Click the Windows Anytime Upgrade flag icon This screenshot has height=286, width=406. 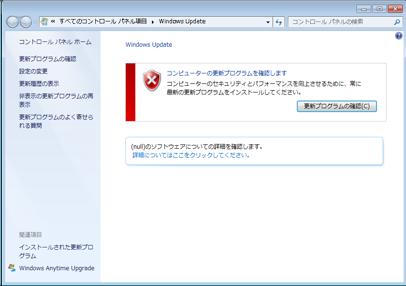click(x=12, y=268)
